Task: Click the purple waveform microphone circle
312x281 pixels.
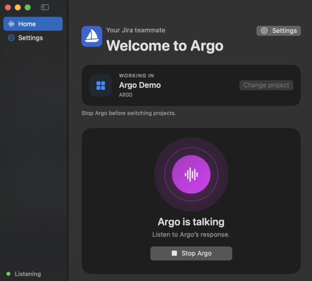Action: [191, 175]
